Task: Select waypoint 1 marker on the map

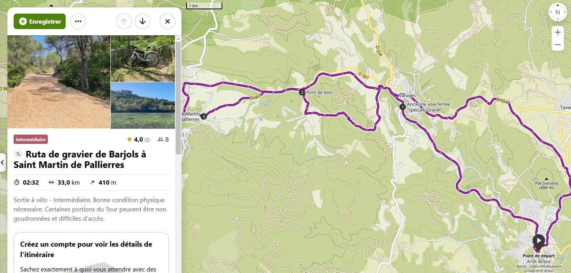Action: click(x=402, y=107)
